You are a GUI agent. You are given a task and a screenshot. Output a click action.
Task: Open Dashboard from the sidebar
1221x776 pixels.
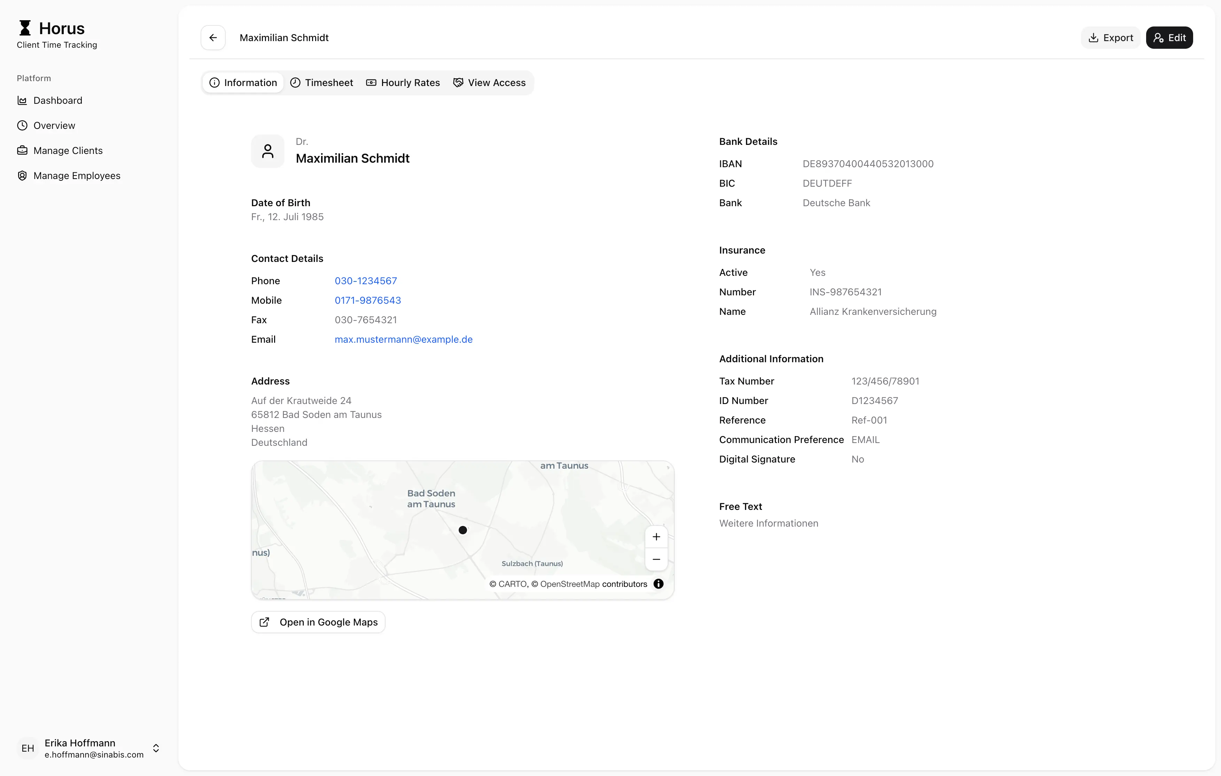57,100
